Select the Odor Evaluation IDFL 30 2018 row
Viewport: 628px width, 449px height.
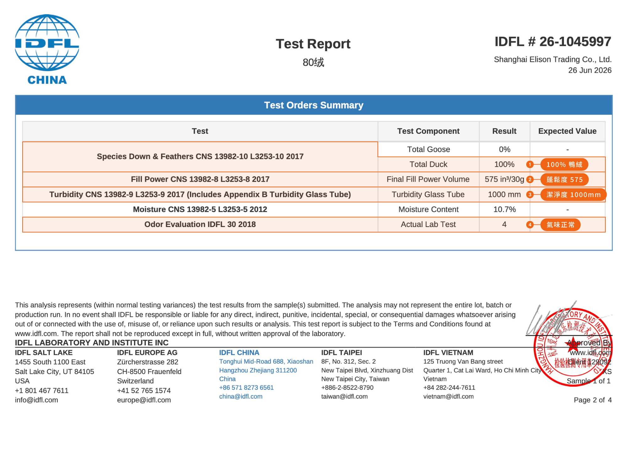tap(314, 224)
